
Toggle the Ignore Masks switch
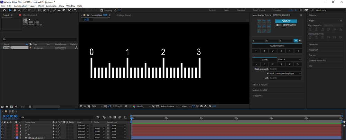(279, 25)
